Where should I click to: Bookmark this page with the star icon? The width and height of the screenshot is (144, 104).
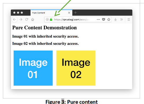[109, 20]
